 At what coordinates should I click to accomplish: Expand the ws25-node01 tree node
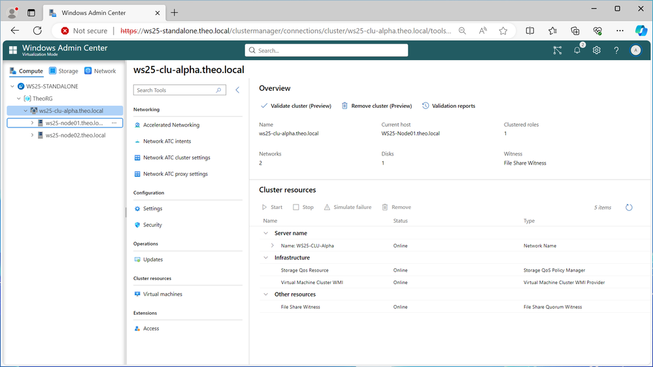tap(32, 123)
